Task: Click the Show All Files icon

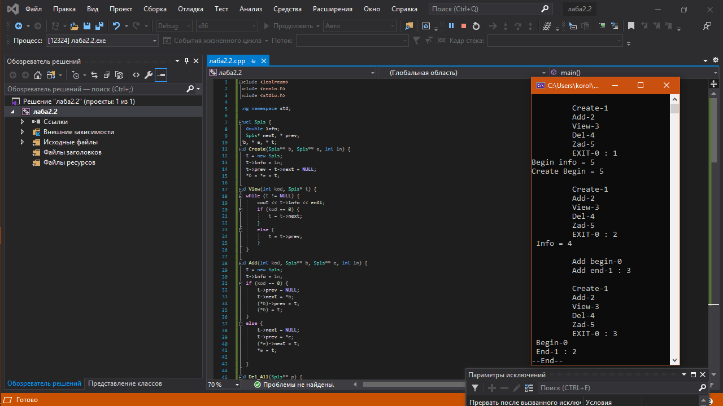Action: pyautogui.click(x=119, y=75)
